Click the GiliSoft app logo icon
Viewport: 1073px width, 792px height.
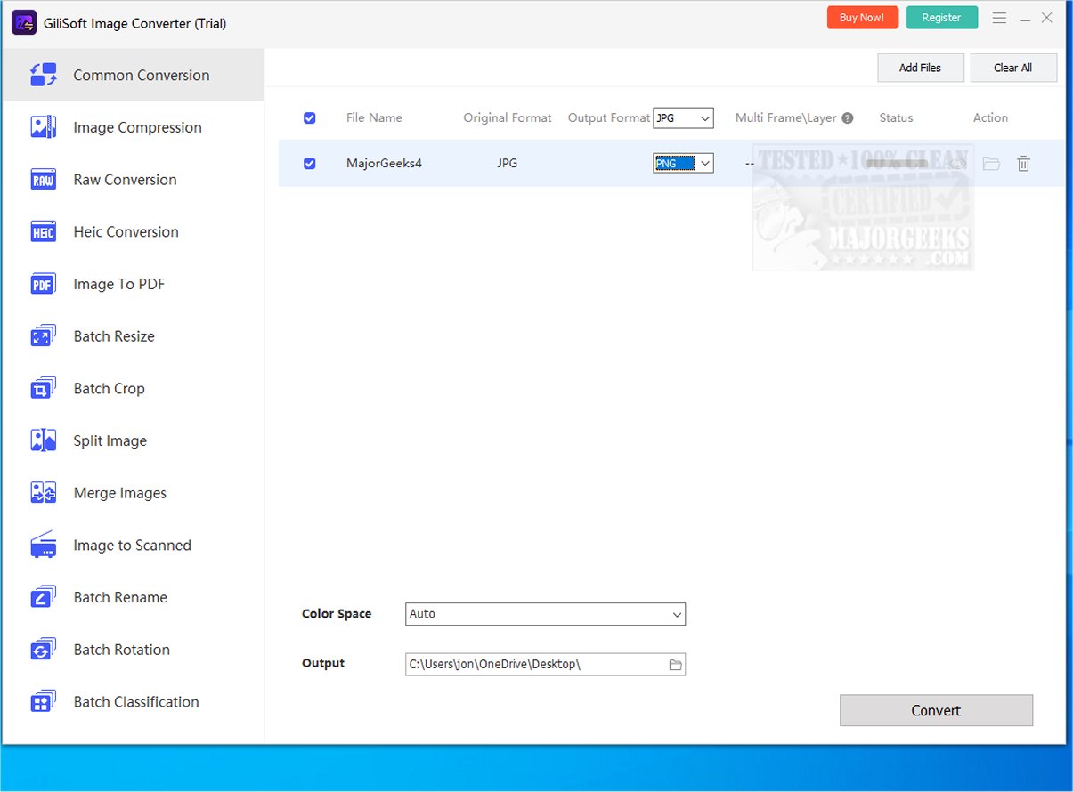(24, 22)
